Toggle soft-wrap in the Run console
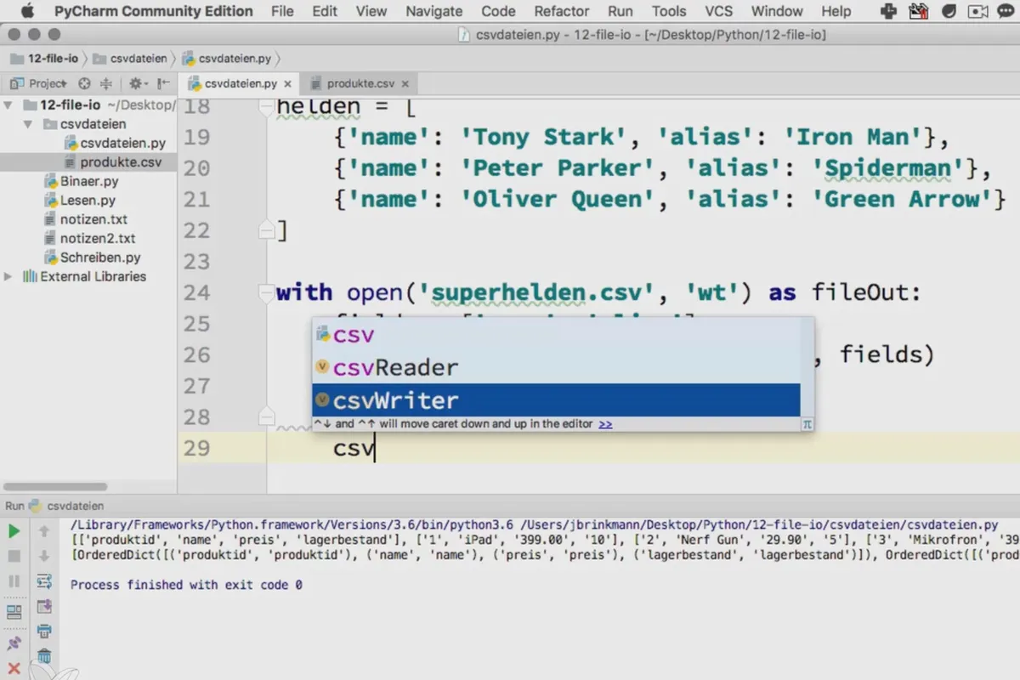Viewport: 1020px width, 680px height. click(44, 581)
